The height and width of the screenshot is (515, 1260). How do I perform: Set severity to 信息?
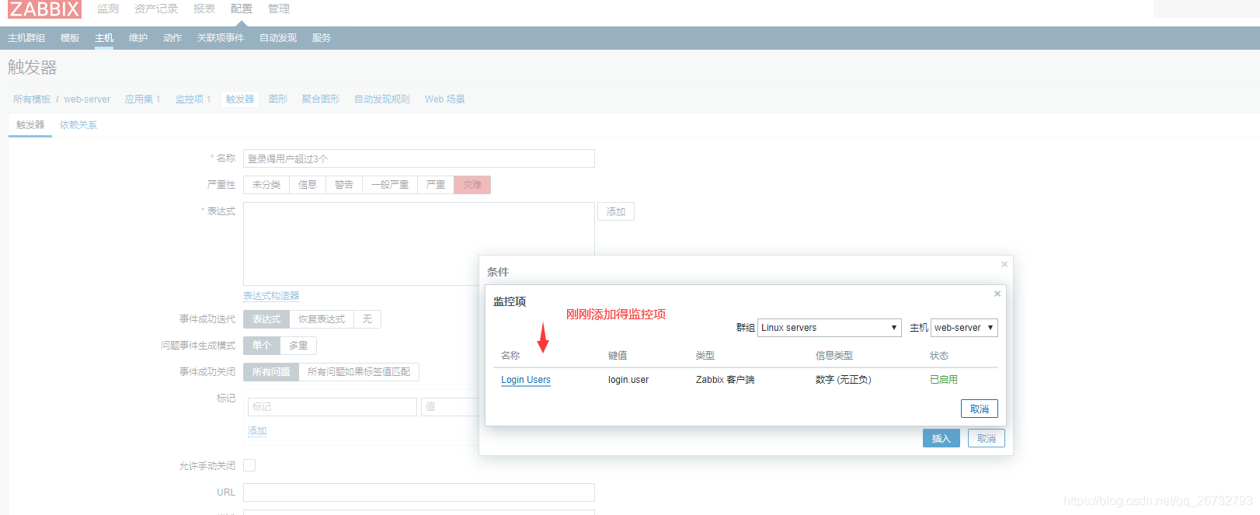click(x=308, y=185)
